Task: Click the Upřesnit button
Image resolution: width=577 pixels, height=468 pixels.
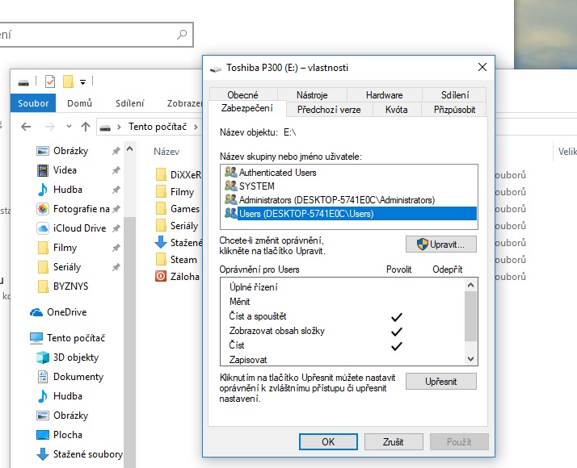Action: pyautogui.click(x=441, y=382)
